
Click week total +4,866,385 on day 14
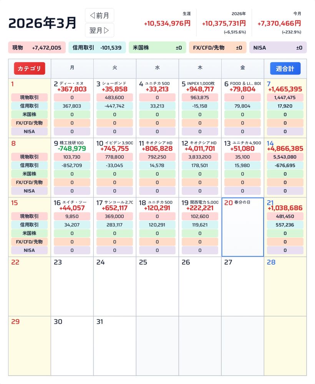pos(285,149)
